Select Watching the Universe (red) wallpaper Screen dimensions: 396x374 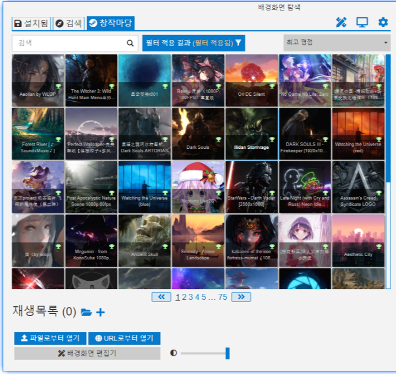(x=358, y=134)
